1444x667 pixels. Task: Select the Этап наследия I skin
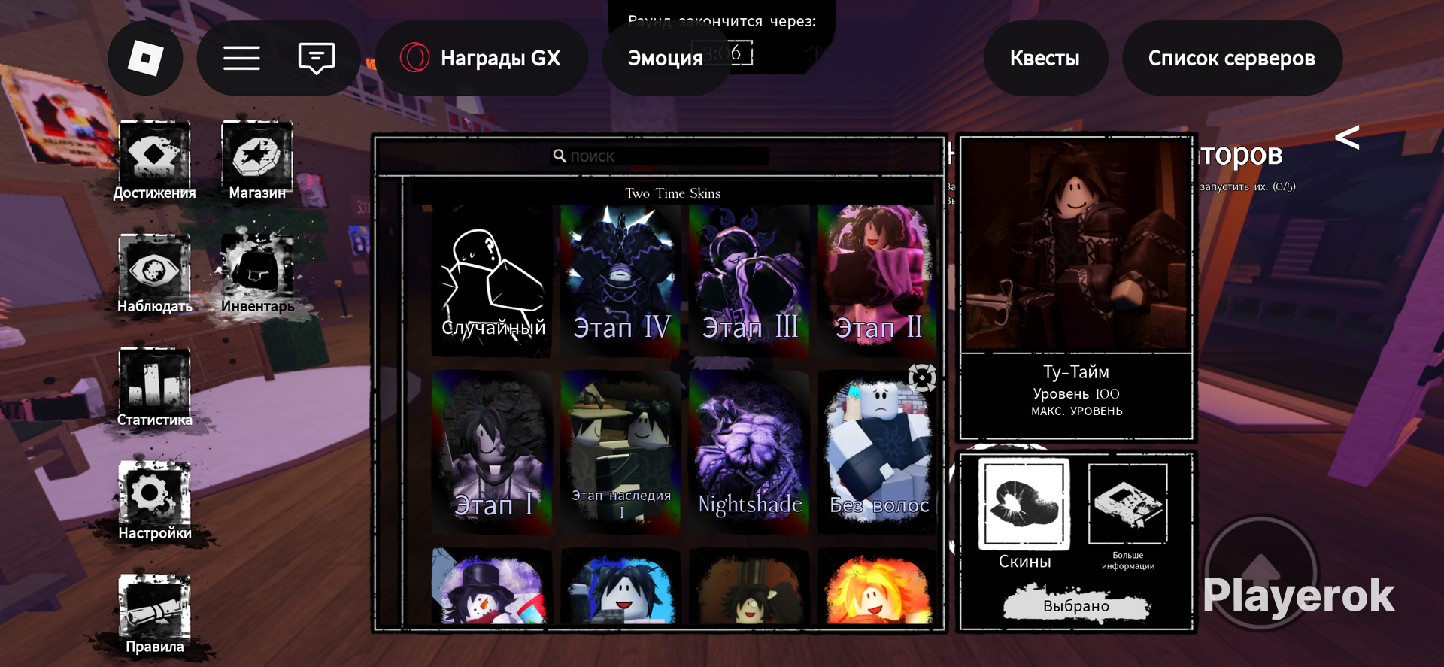pos(621,453)
